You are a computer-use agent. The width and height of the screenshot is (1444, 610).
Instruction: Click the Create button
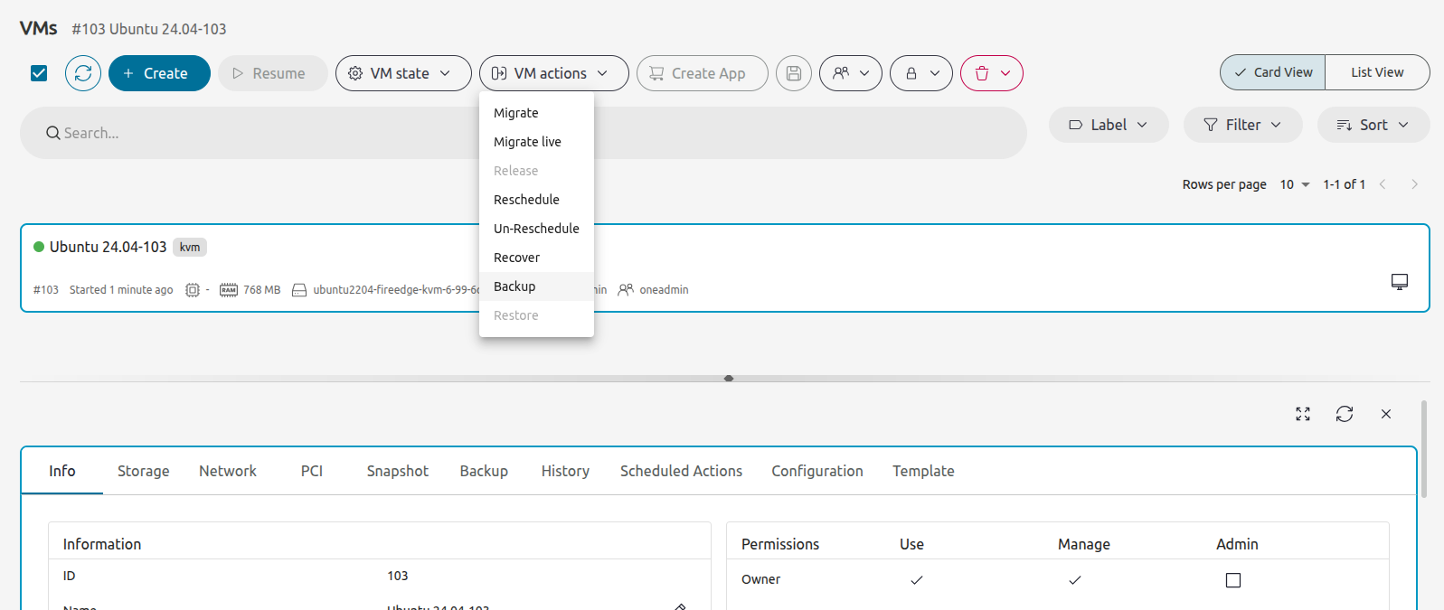point(159,73)
